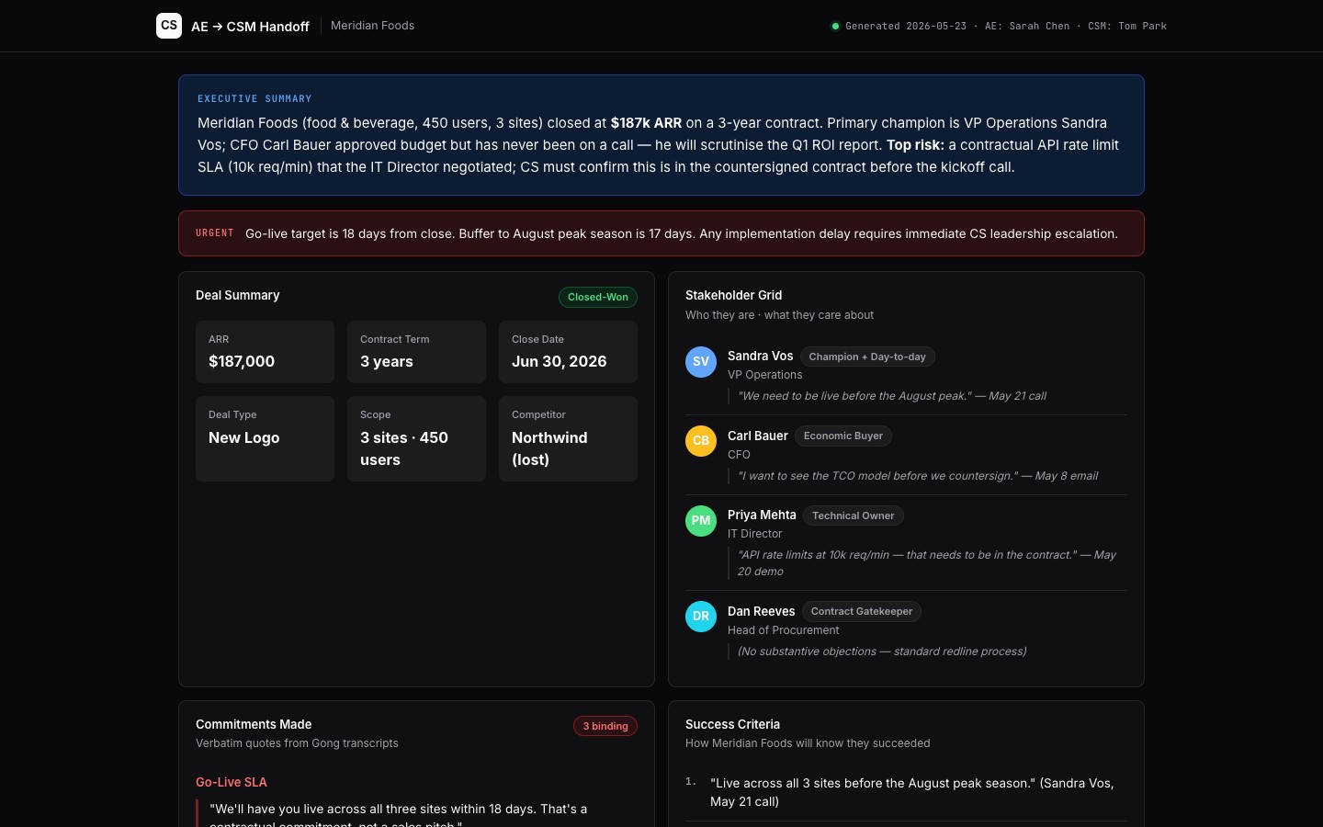Click the Go-Live SLA heading
Viewport: 1323px width, 827px height.
click(x=232, y=782)
